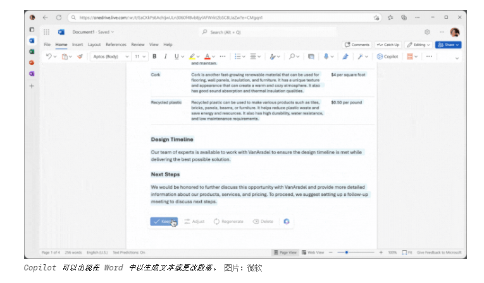Apply italic formatting
The image size is (484, 283).
pyautogui.click(x=166, y=56)
